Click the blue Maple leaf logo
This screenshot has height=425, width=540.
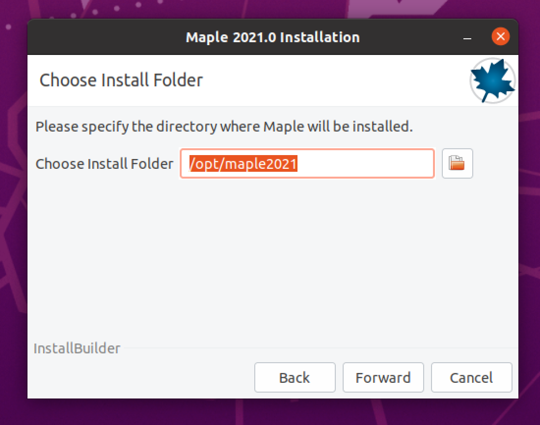click(492, 80)
